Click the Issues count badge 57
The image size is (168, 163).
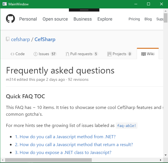click(x=53, y=54)
